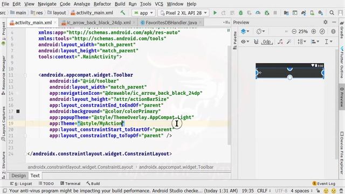The image size is (345, 194).
Task: Click the read-only lock icon in the status bar
Action: click(x=318, y=191)
